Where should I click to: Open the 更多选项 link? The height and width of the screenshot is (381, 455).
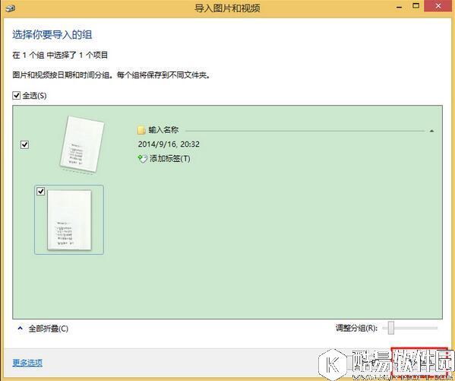(x=27, y=363)
